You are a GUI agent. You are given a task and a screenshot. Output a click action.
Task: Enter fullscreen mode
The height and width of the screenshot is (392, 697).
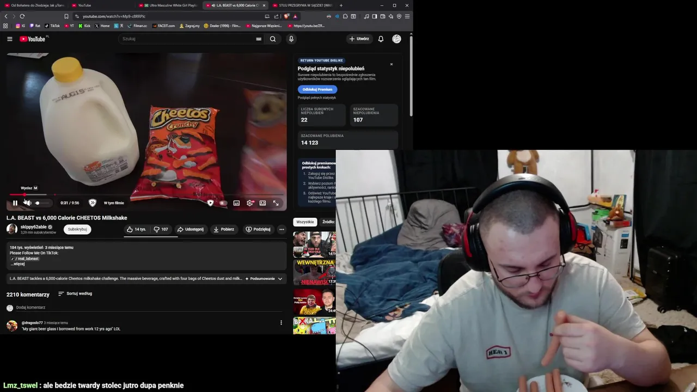pyautogui.click(x=276, y=203)
